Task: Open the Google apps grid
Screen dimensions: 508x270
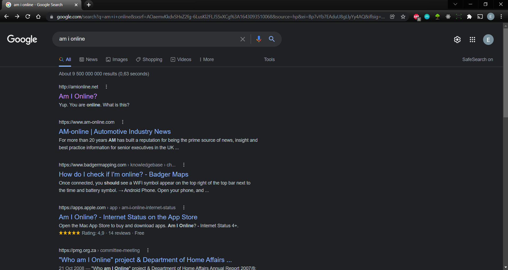Action: [472, 40]
